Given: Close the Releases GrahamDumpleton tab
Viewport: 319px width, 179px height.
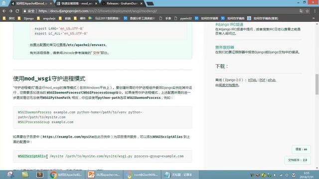Looking at the screenshot, I should (x=142, y=3).
